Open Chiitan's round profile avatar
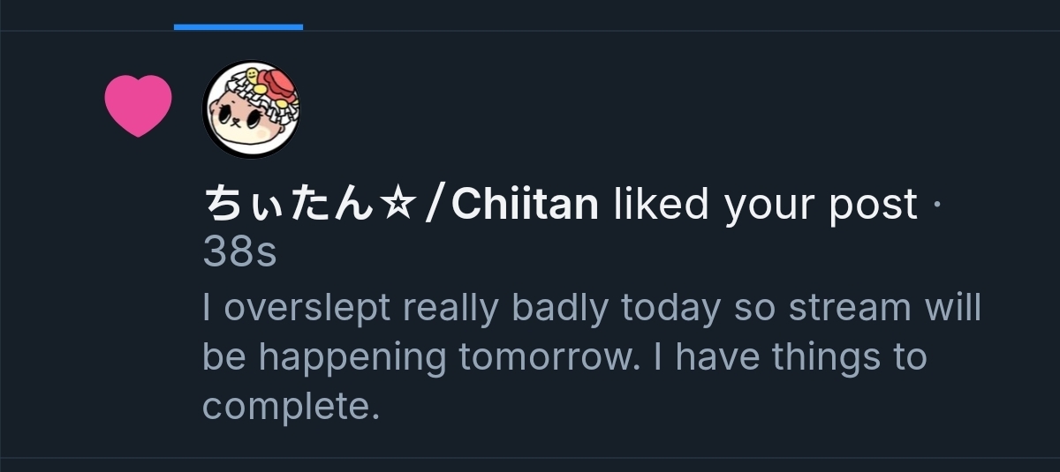Viewport: 1060px width, 472px height. (x=252, y=109)
